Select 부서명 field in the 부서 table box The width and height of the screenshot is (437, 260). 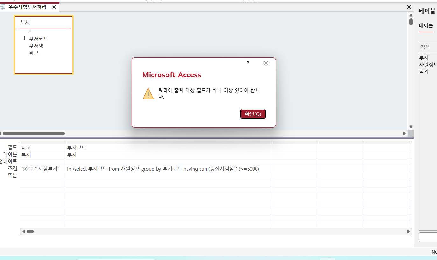coord(36,46)
